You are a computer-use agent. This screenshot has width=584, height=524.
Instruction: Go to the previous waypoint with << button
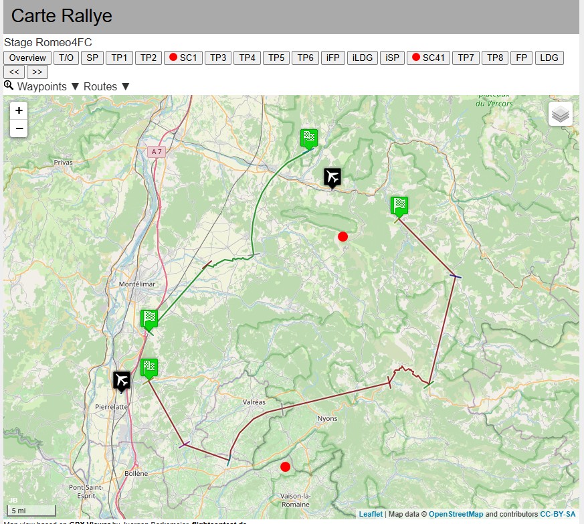pyautogui.click(x=14, y=72)
